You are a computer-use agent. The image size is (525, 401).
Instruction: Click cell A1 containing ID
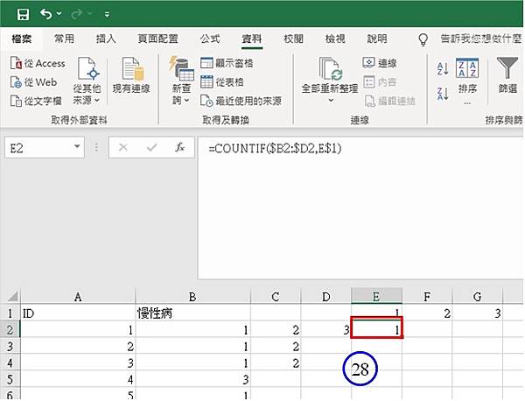(78, 313)
